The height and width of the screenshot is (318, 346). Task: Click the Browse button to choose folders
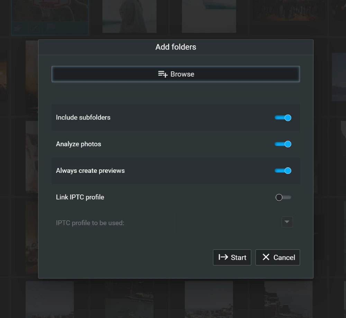[x=176, y=74]
